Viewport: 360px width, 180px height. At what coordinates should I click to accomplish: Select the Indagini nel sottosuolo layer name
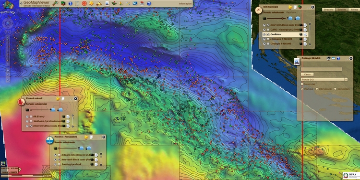pos(76,155)
